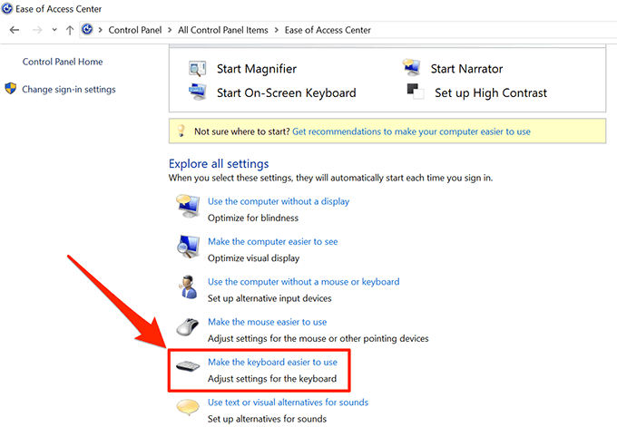Screen dimensions: 617x427
Task: Expand the chevron after Control Panel breadcrumb
Action: (x=171, y=30)
